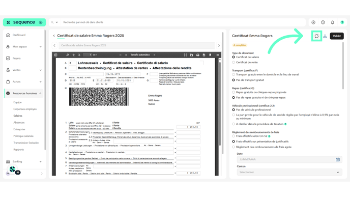Select Repas gratuits ou chèques-repas proposés

(234, 92)
